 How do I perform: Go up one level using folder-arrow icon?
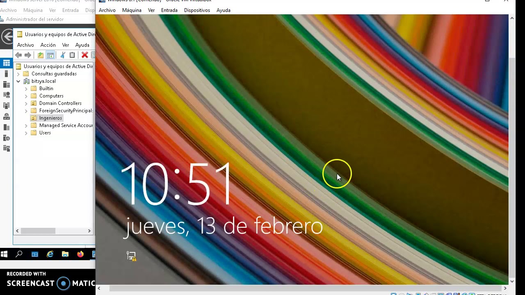tap(40, 55)
